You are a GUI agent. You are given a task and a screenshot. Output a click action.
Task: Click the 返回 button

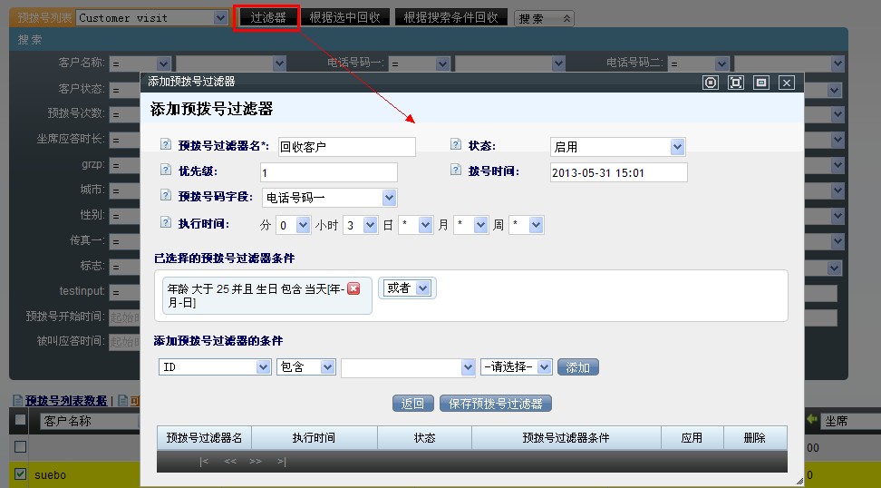pyautogui.click(x=413, y=404)
